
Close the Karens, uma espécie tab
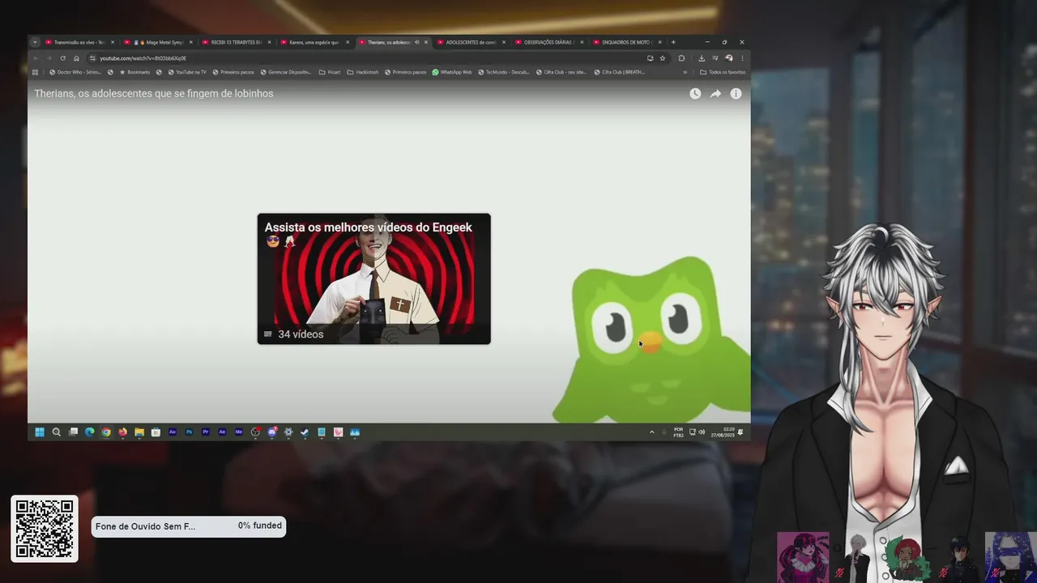pos(348,42)
